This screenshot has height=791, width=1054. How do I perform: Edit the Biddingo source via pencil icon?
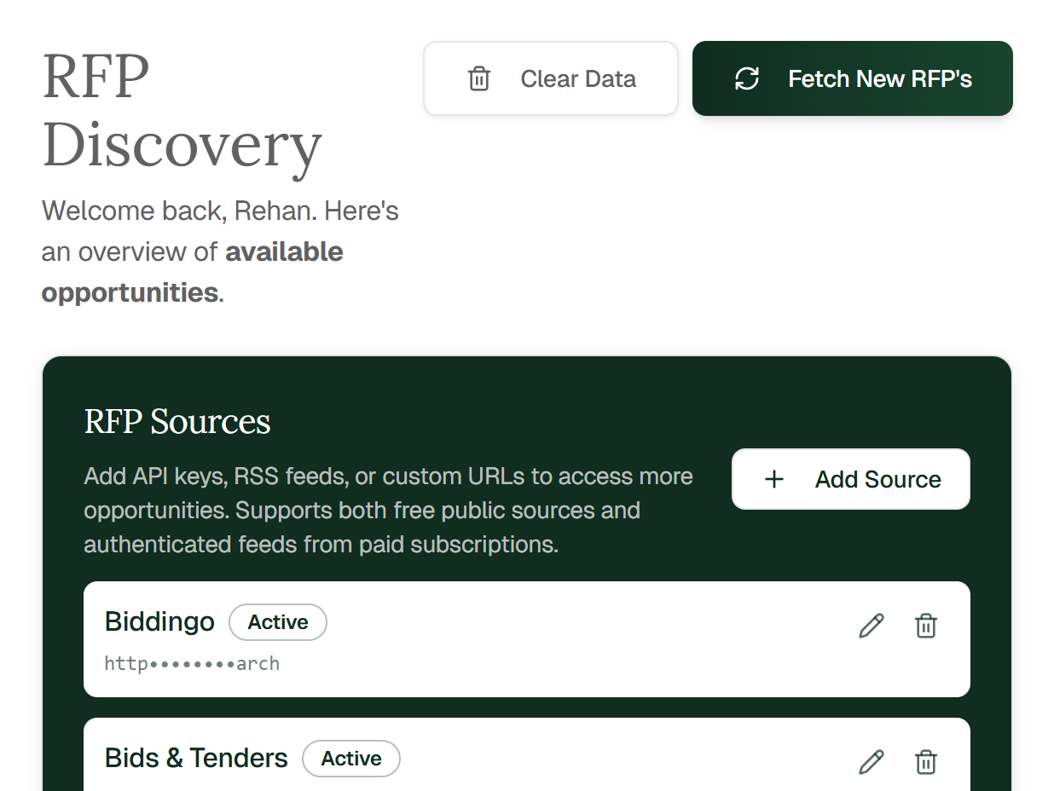871,626
